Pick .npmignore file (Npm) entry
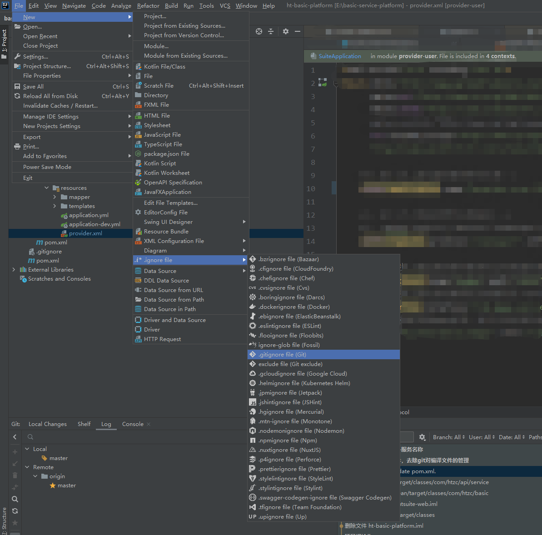 point(323,440)
